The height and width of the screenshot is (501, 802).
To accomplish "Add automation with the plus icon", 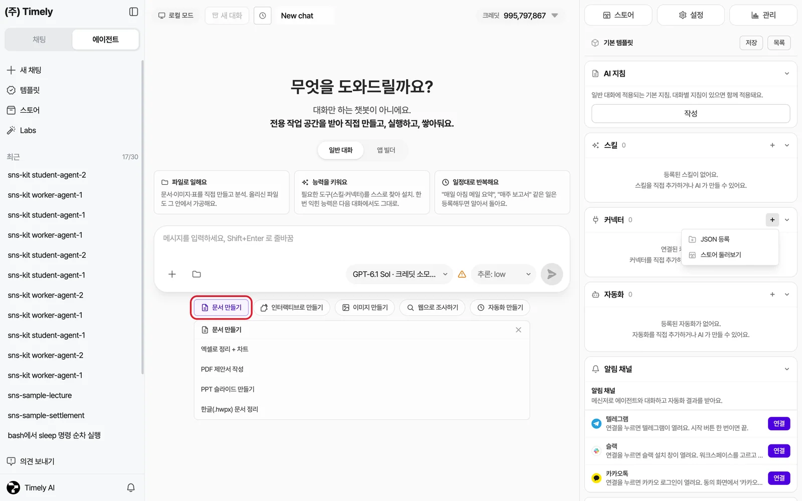I will point(772,295).
